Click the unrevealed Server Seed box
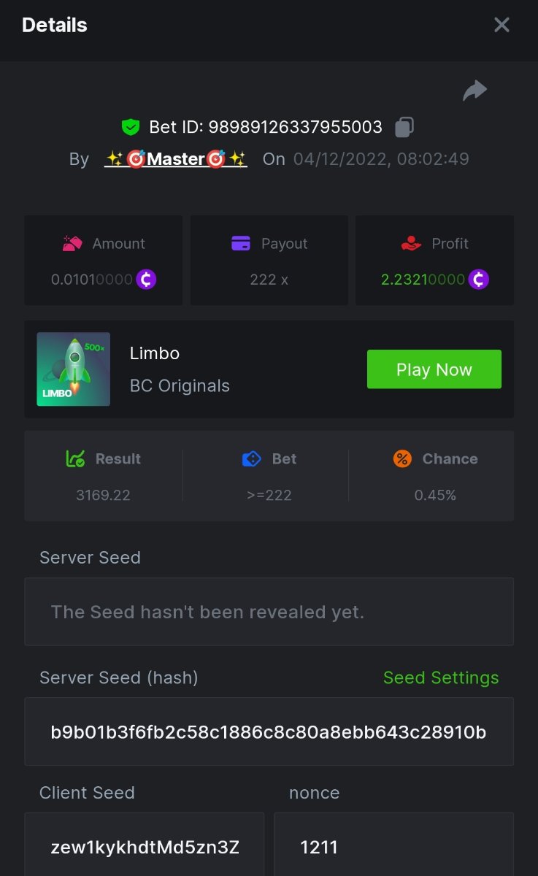Screen dimensions: 538x876 [269, 612]
